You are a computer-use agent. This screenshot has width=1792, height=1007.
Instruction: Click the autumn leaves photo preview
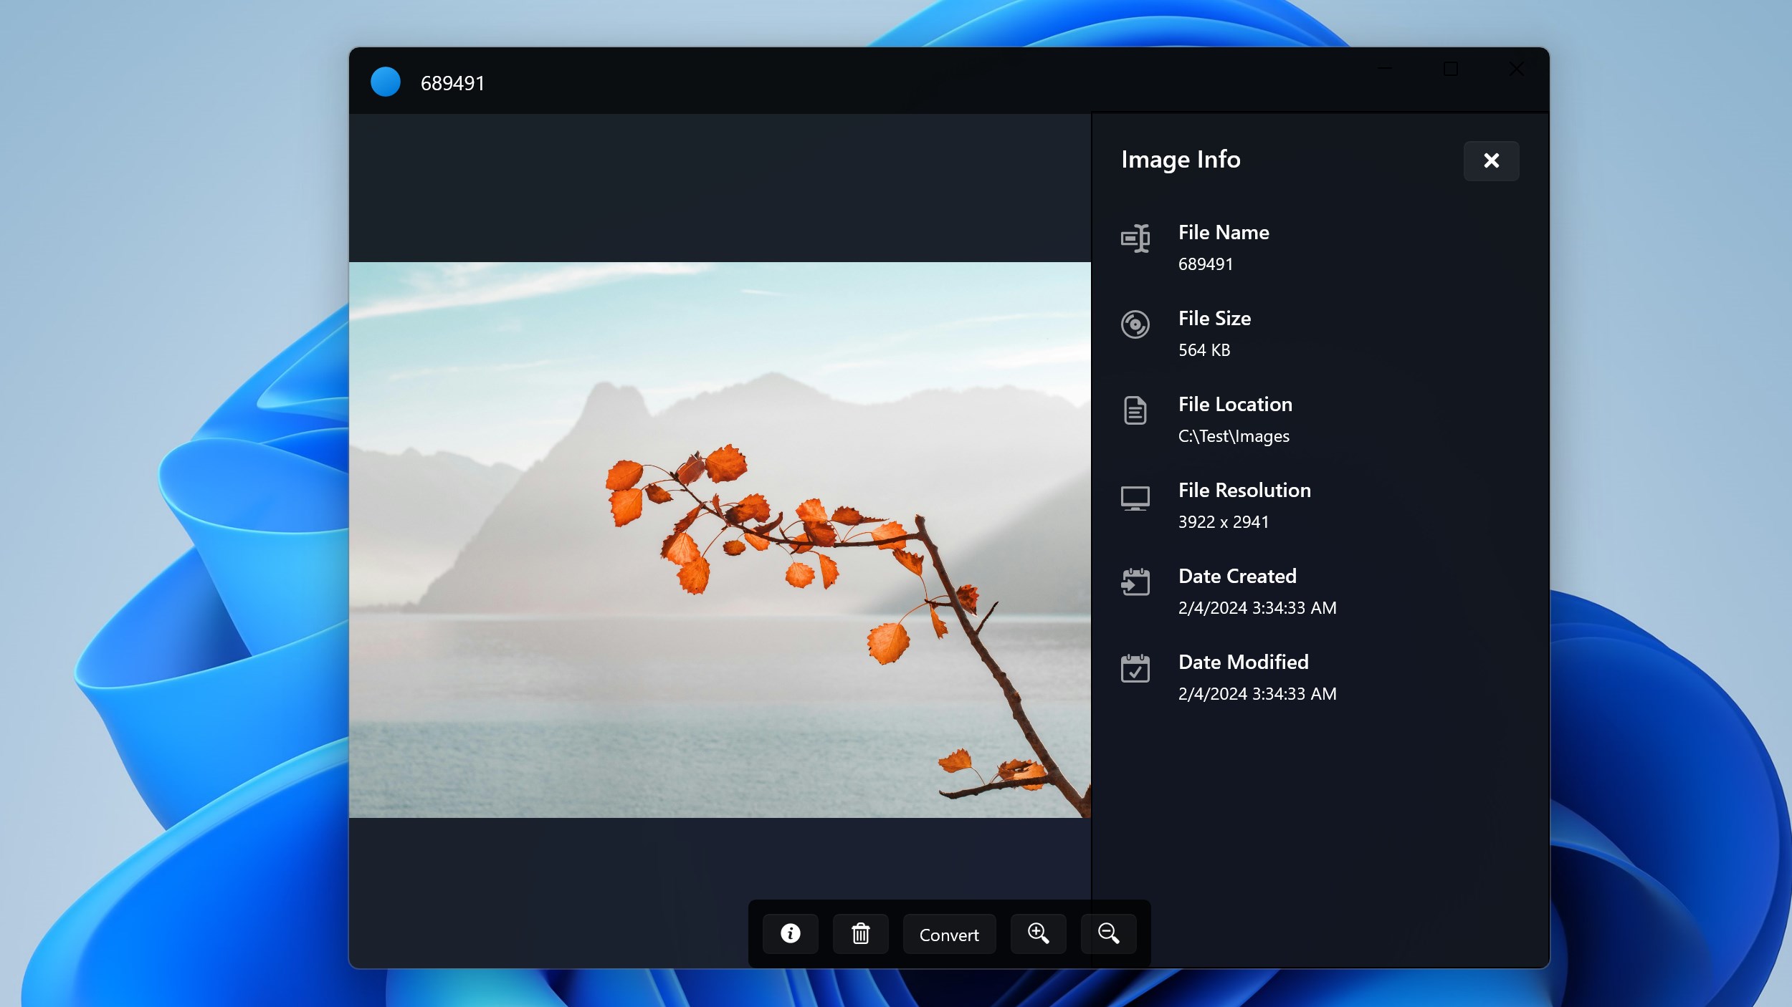720,540
